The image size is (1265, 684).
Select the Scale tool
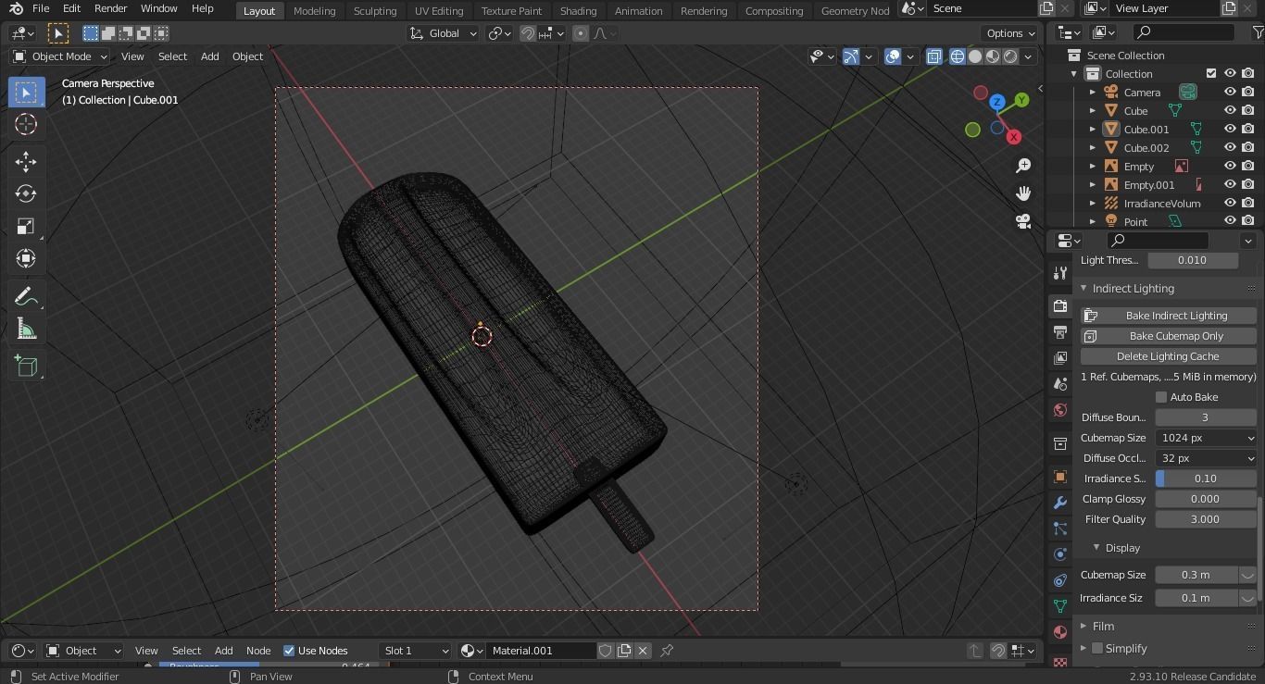tap(26, 227)
